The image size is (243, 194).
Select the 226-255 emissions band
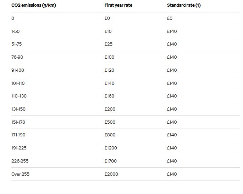[x=20, y=161]
